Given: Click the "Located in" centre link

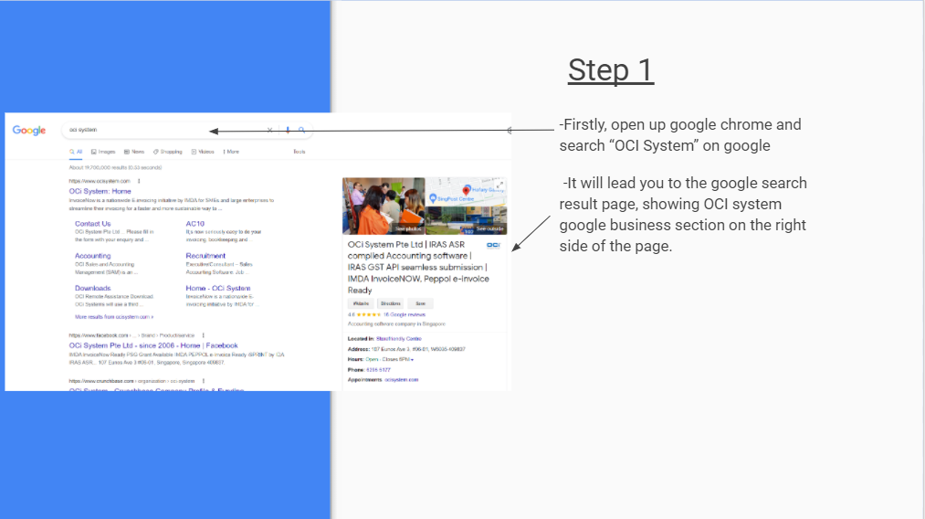Looking at the screenshot, I should pyautogui.click(x=399, y=339).
